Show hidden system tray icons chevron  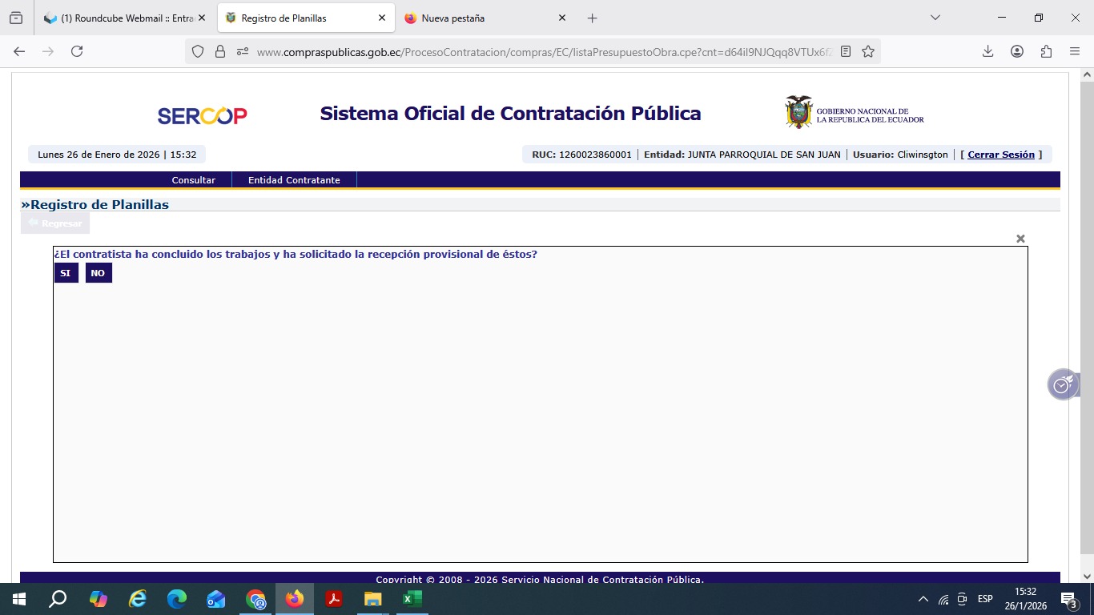coord(923,599)
